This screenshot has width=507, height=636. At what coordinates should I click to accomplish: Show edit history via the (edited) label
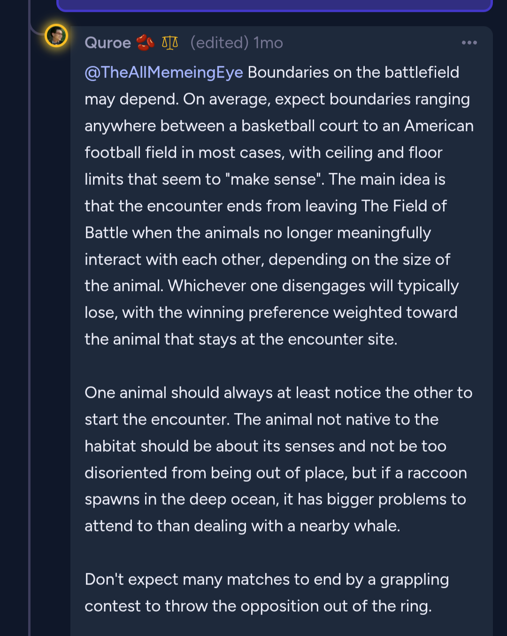tap(219, 43)
